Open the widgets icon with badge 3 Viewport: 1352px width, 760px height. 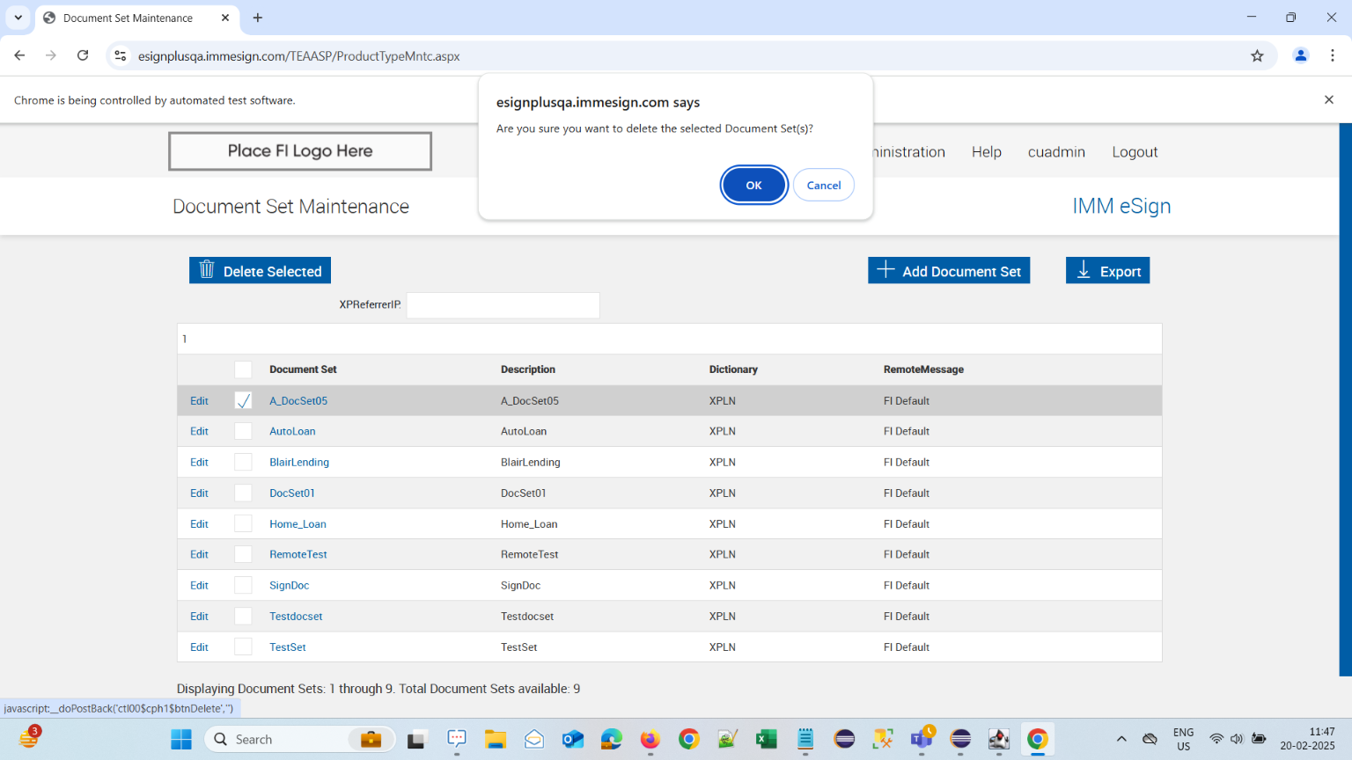point(29,738)
